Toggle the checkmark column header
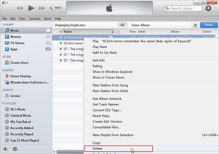The width and height of the screenshot is (219, 154). [x=61, y=32]
